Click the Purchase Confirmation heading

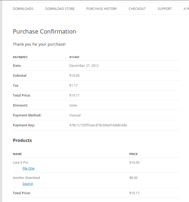(x=44, y=32)
